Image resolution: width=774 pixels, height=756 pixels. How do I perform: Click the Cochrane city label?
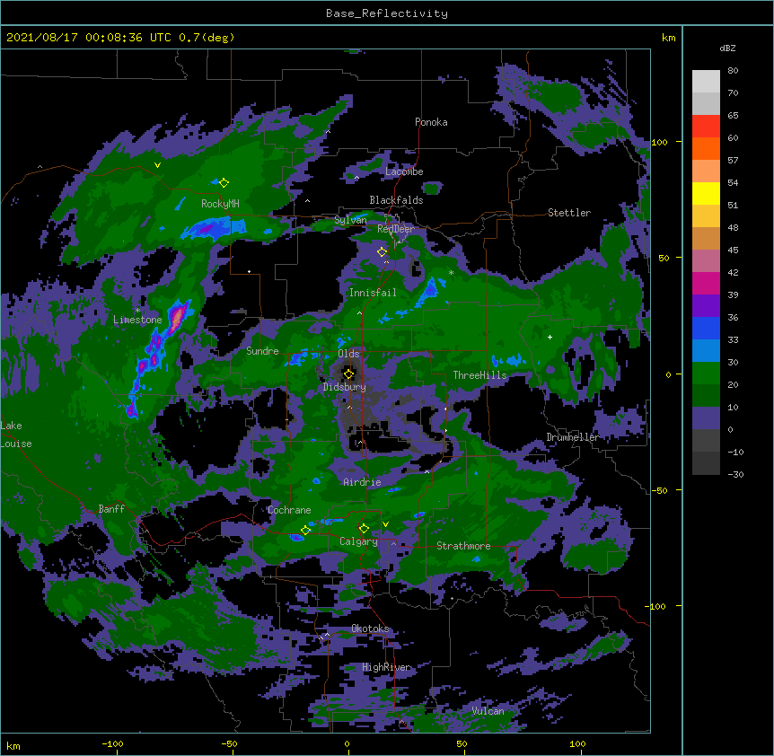(x=289, y=510)
